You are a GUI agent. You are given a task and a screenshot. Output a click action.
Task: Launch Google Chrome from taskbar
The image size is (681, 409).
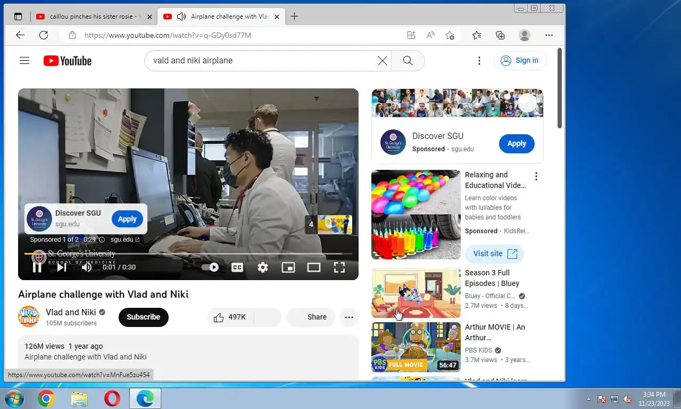click(x=46, y=398)
